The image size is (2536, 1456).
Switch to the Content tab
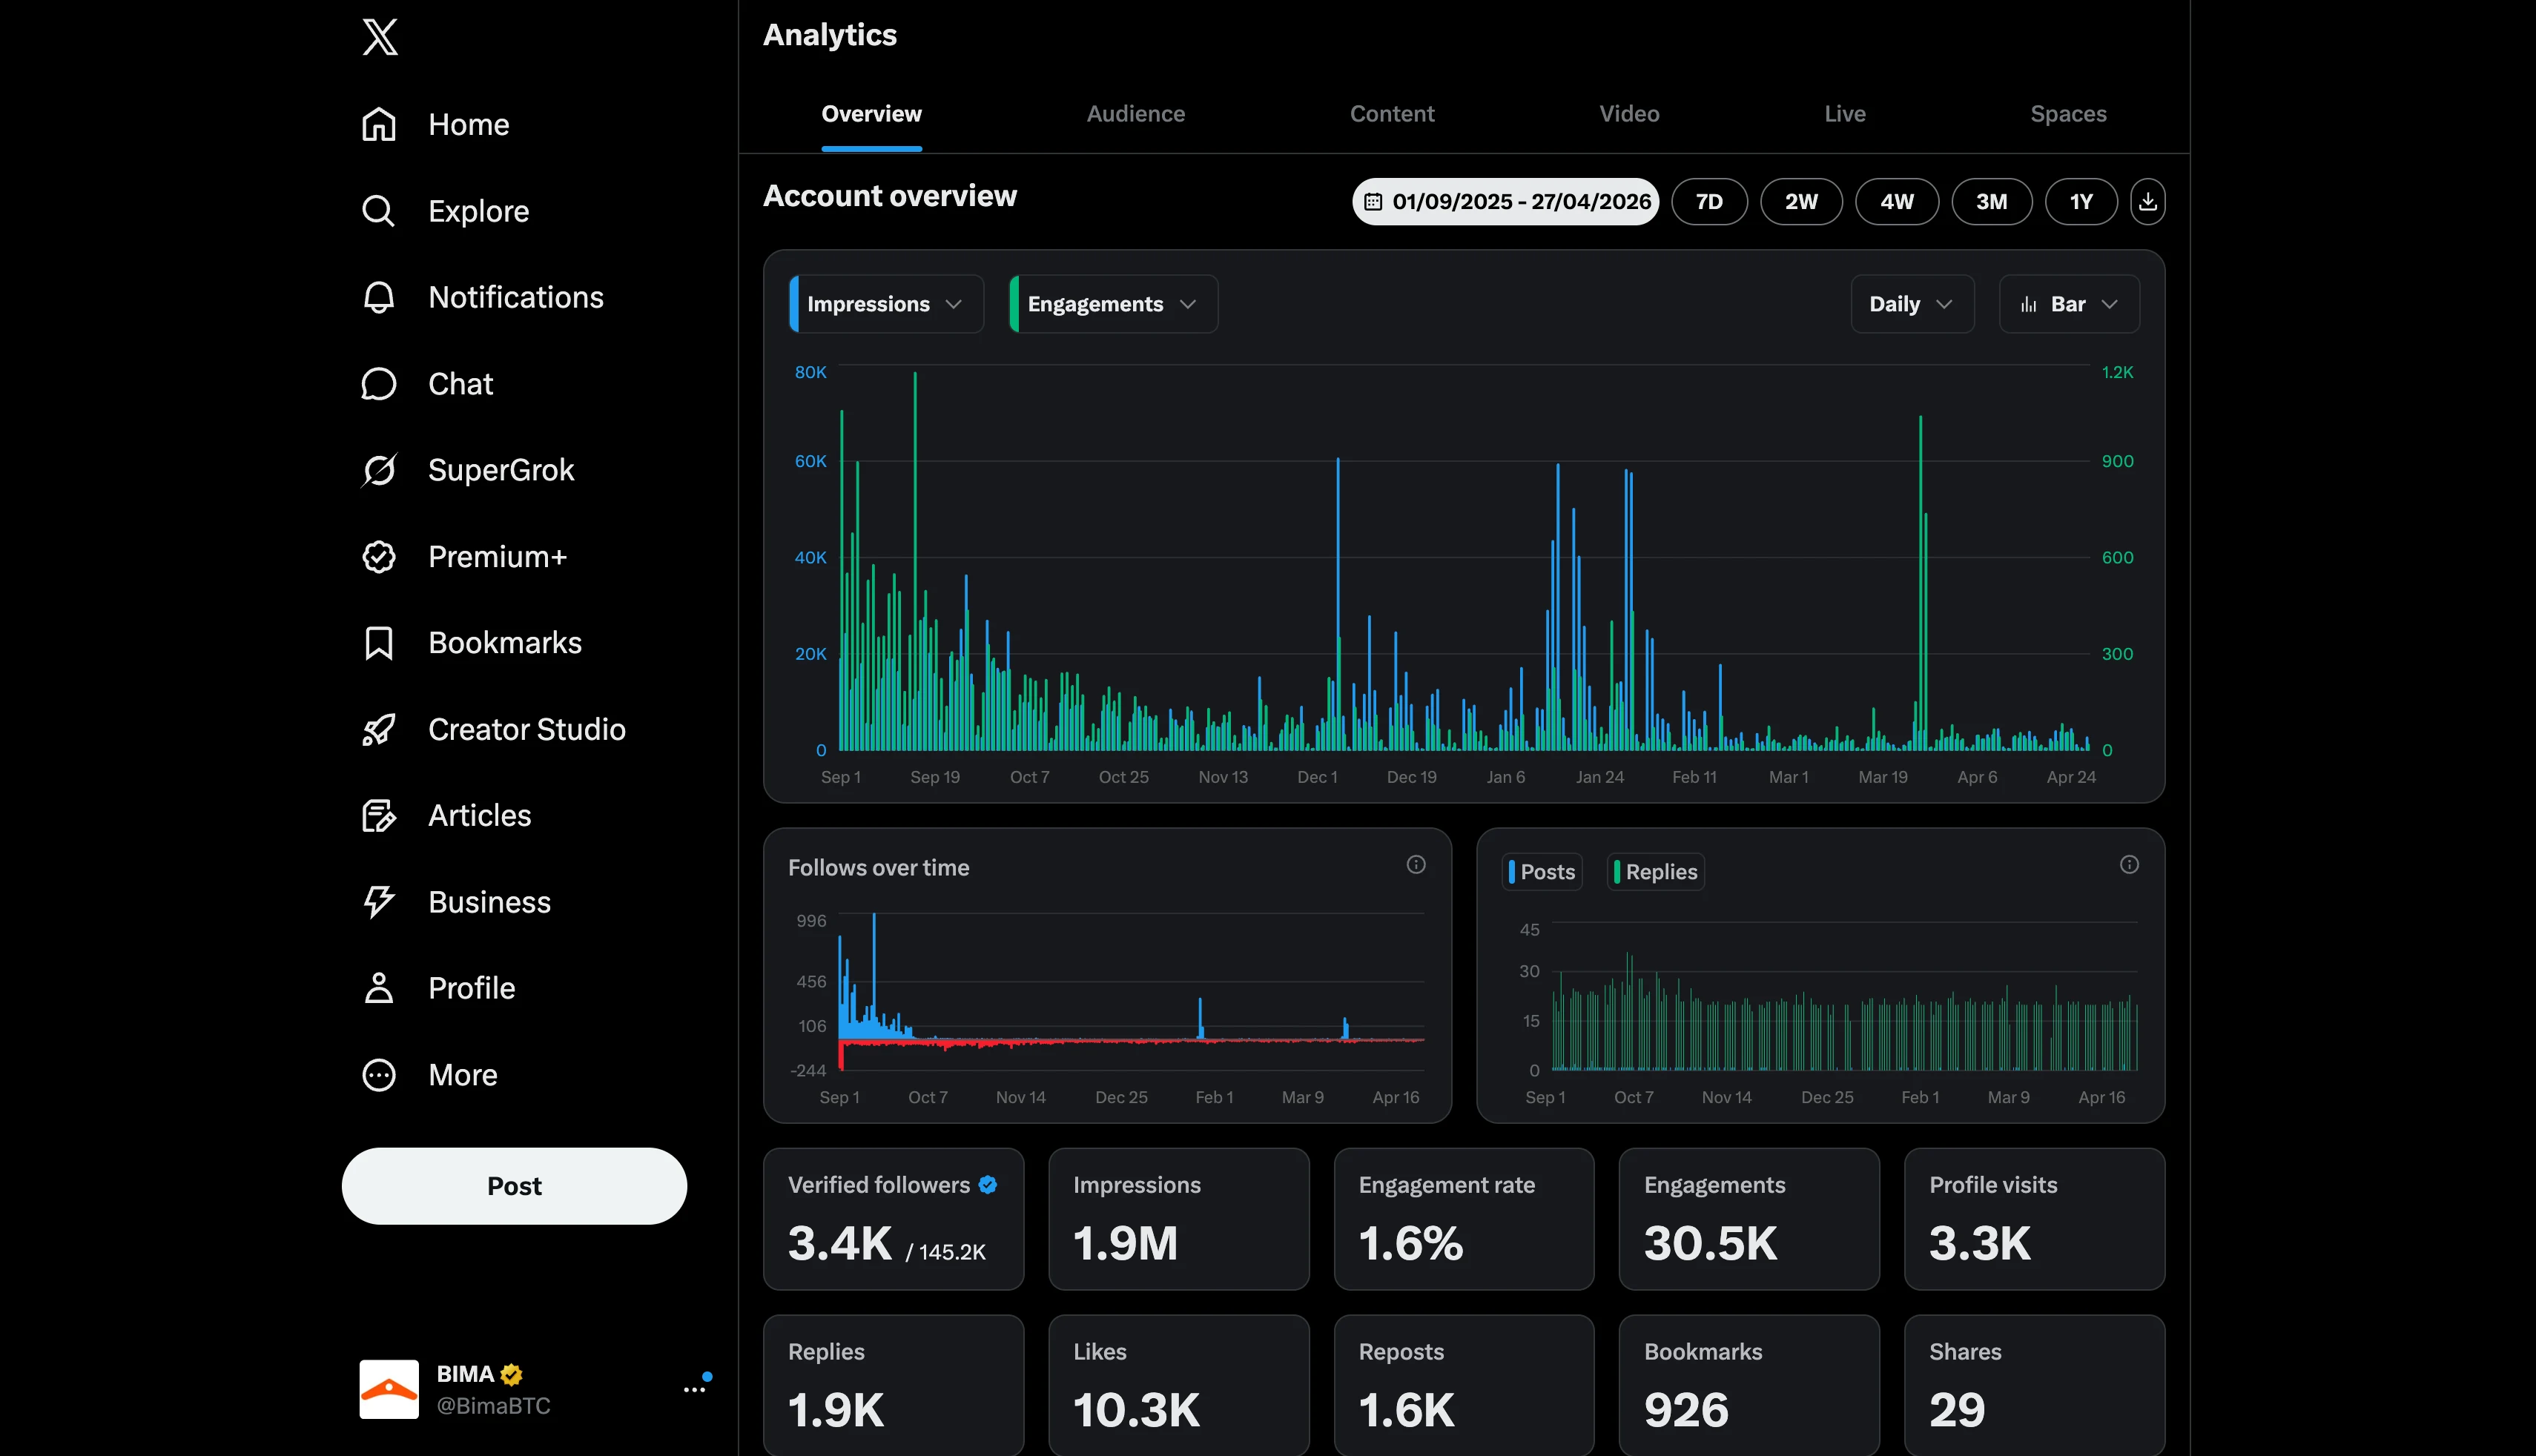(1392, 114)
